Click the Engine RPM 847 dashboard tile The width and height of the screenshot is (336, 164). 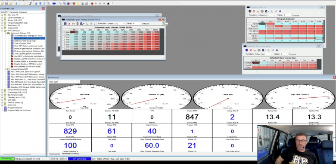(x=192, y=117)
